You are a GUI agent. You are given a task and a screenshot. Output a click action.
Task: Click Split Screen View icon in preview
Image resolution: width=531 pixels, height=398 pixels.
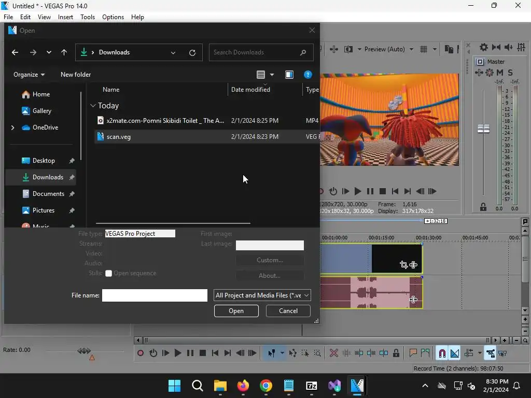(348, 49)
